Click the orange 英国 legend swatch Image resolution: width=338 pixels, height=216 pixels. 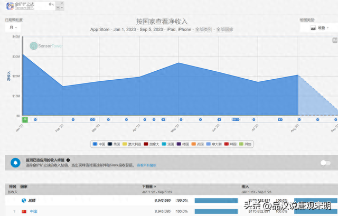[193, 144]
